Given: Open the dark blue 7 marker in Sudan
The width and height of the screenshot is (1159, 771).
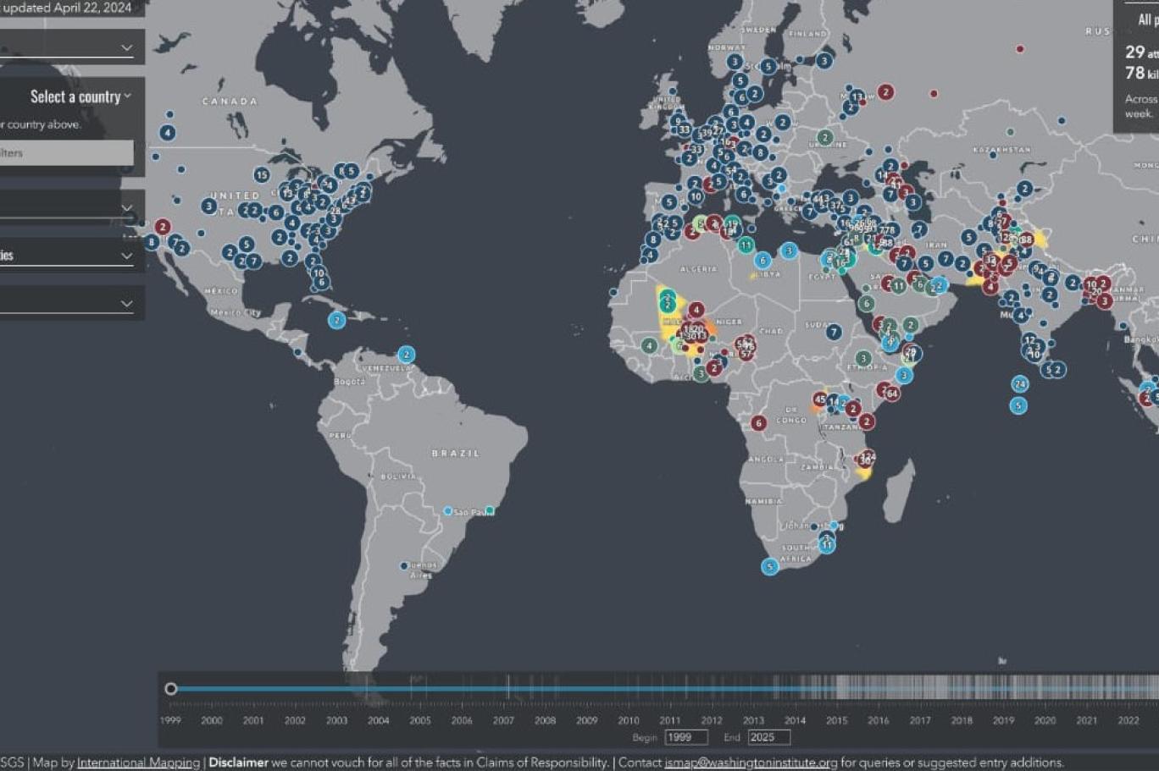Looking at the screenshot, I should (x=835, y=332).
